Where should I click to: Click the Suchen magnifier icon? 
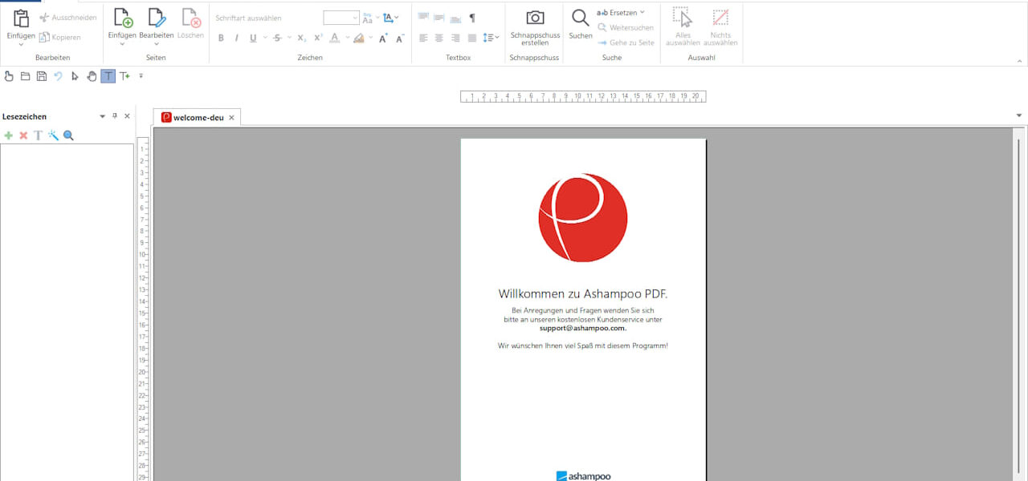pyautogui.click(x=580, y=18)
